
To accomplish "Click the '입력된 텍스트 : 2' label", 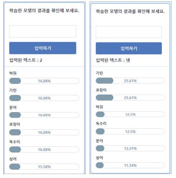I will (26, 60).
